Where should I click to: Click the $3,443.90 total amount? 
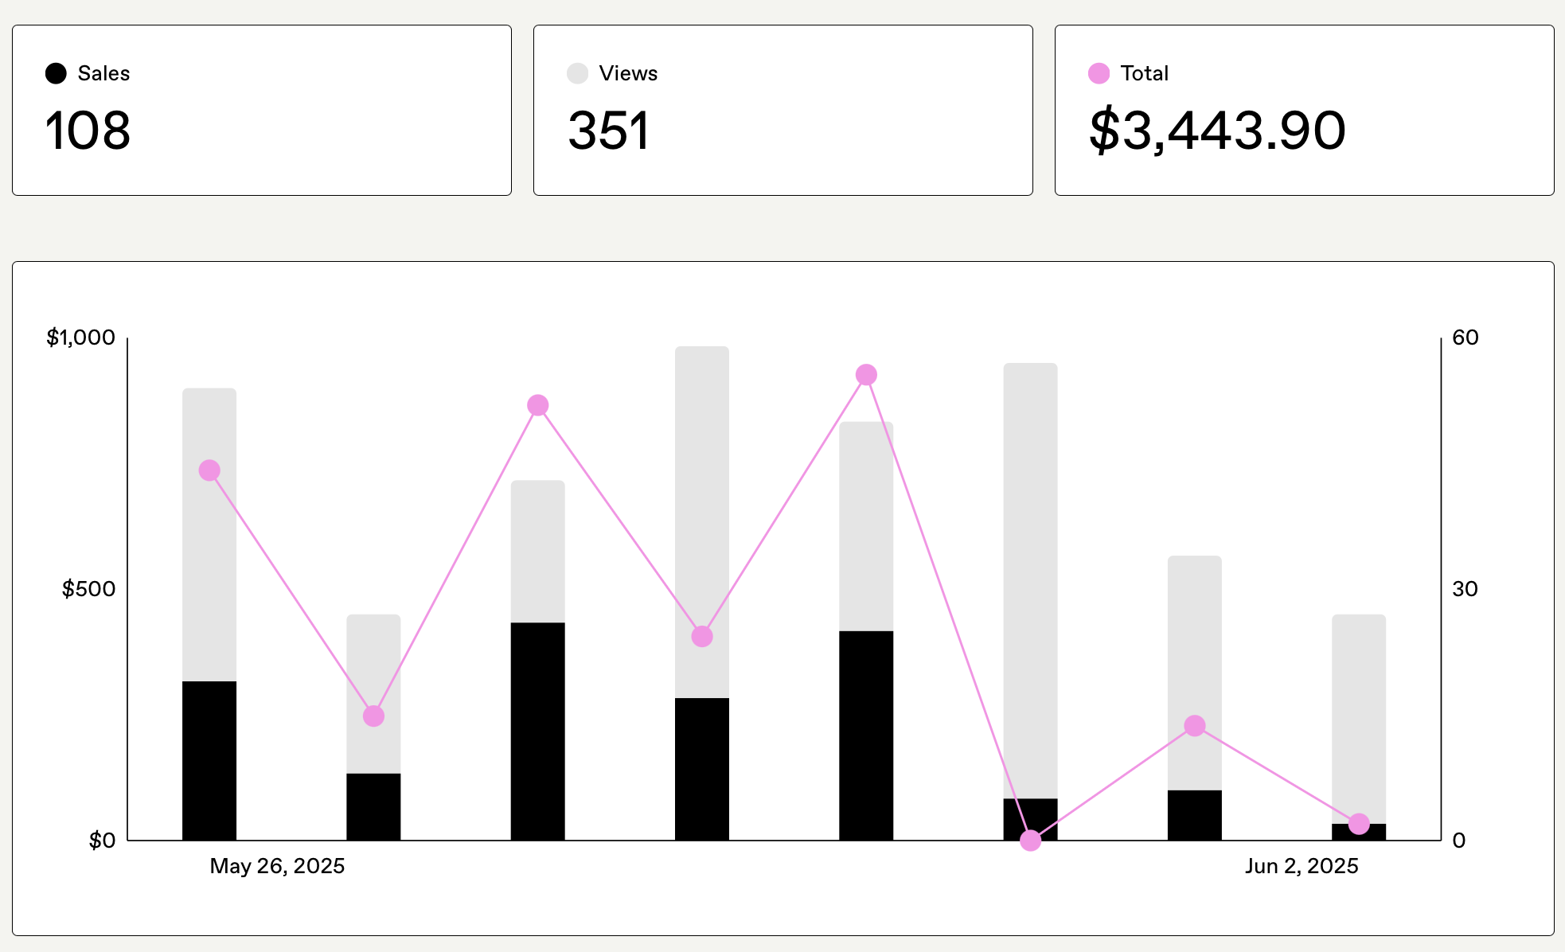pyautogui.click(x=1217, y=131)
